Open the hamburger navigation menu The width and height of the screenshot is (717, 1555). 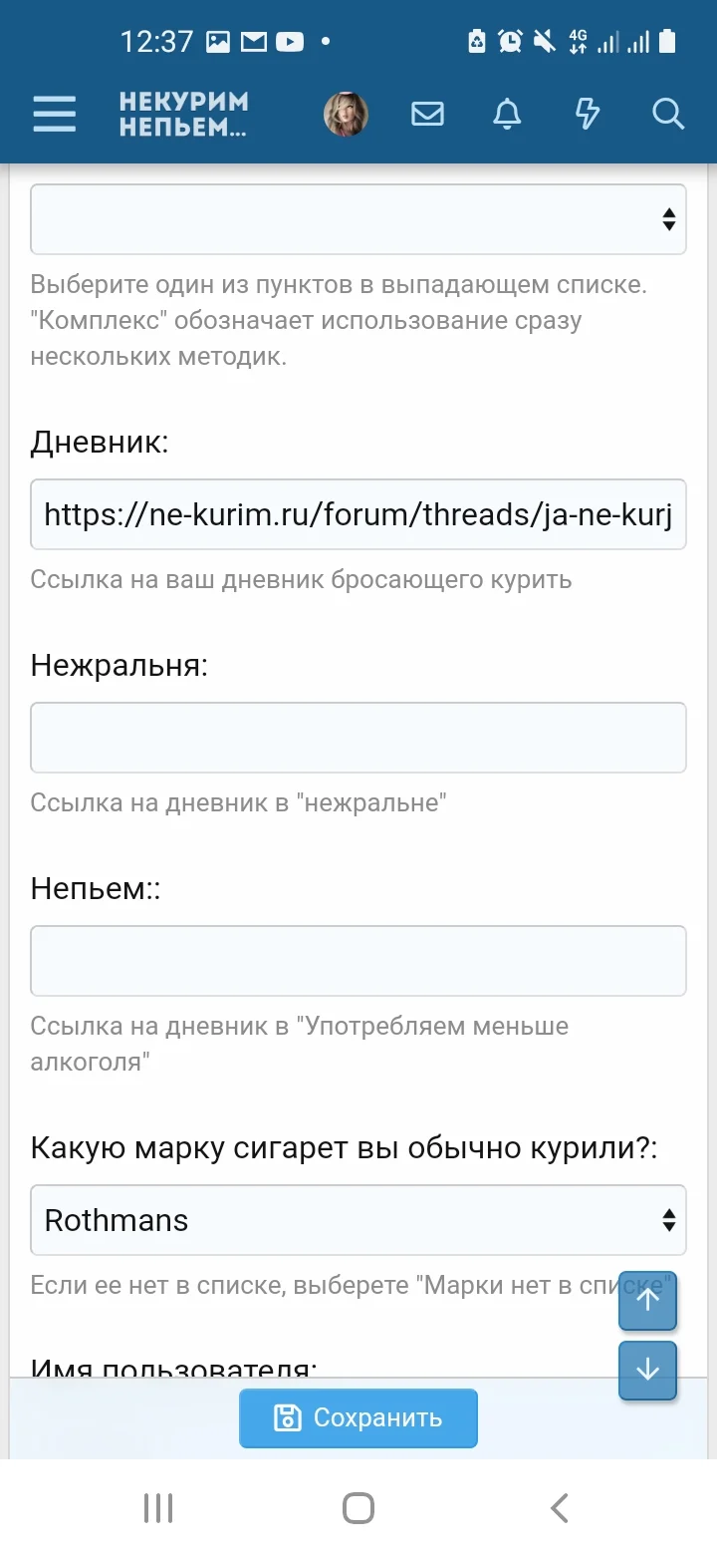(x=54, y=114)
